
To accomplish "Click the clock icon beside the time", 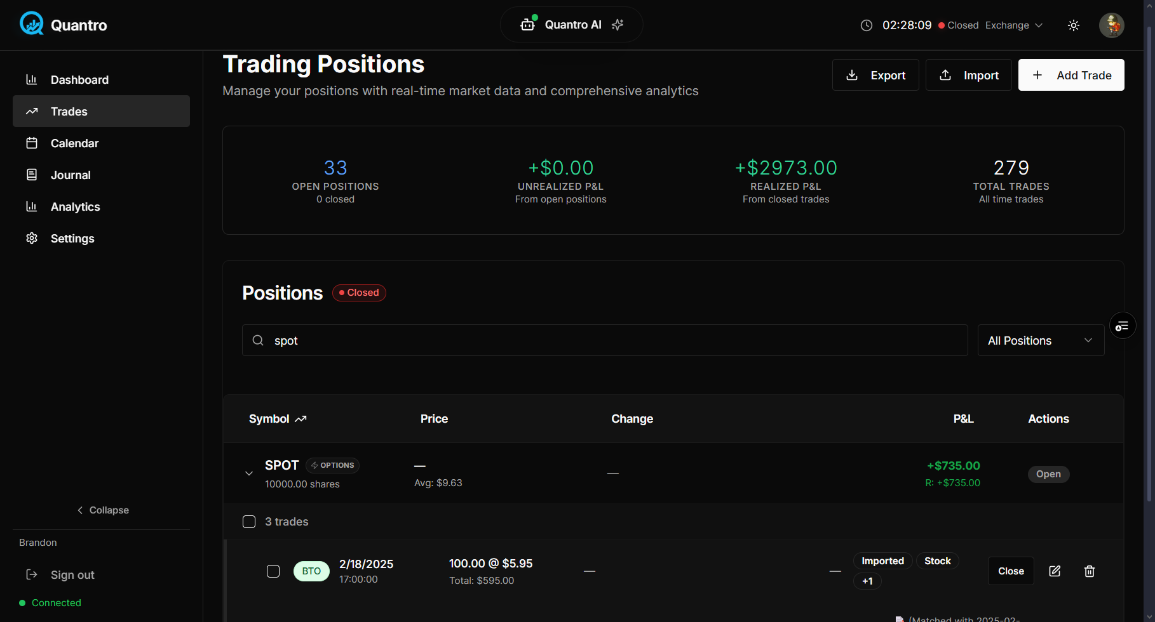I will [x=867, y=25].
